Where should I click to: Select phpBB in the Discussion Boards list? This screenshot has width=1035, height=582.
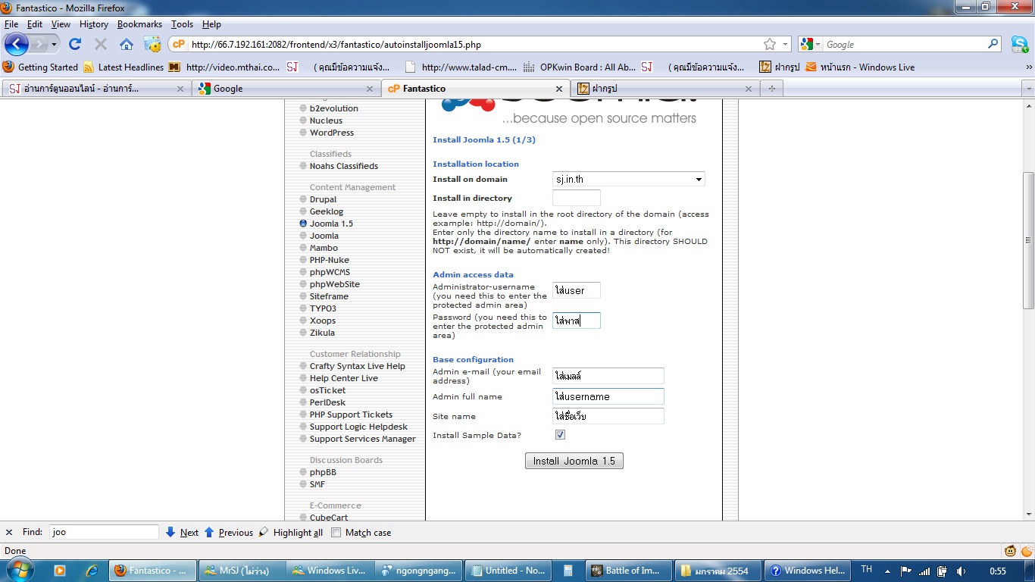[x=323, y=472]
